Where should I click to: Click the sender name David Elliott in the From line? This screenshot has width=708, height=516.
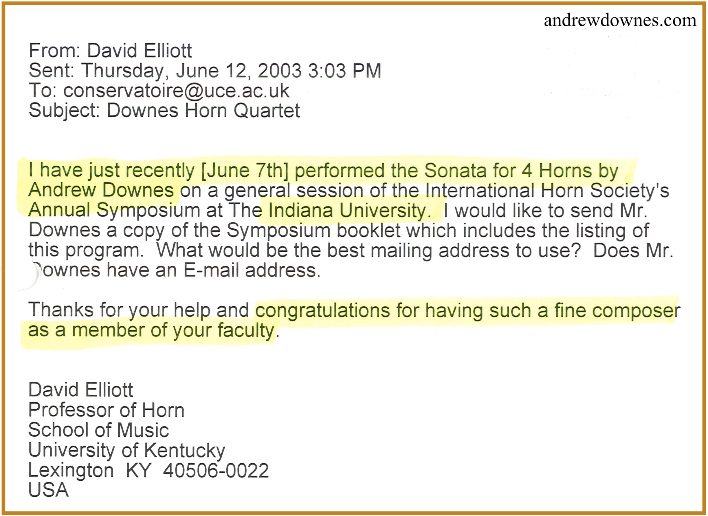pos(140,51)
